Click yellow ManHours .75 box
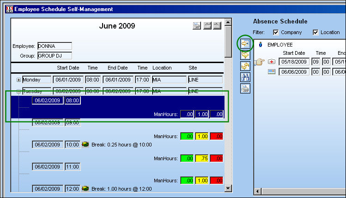 202,158
